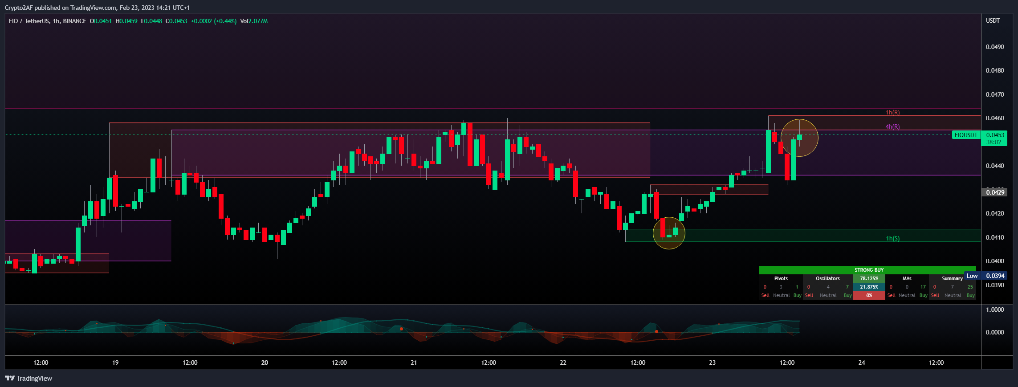1018x387 pixels.
Task: Click the 0.0440 price axis label
Action: click(995, 166)
